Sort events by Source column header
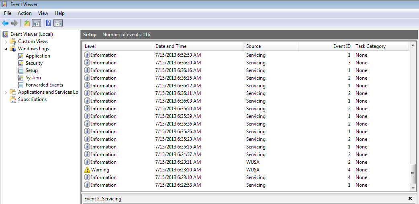The image size is (419, 204). tap(271, 46)
